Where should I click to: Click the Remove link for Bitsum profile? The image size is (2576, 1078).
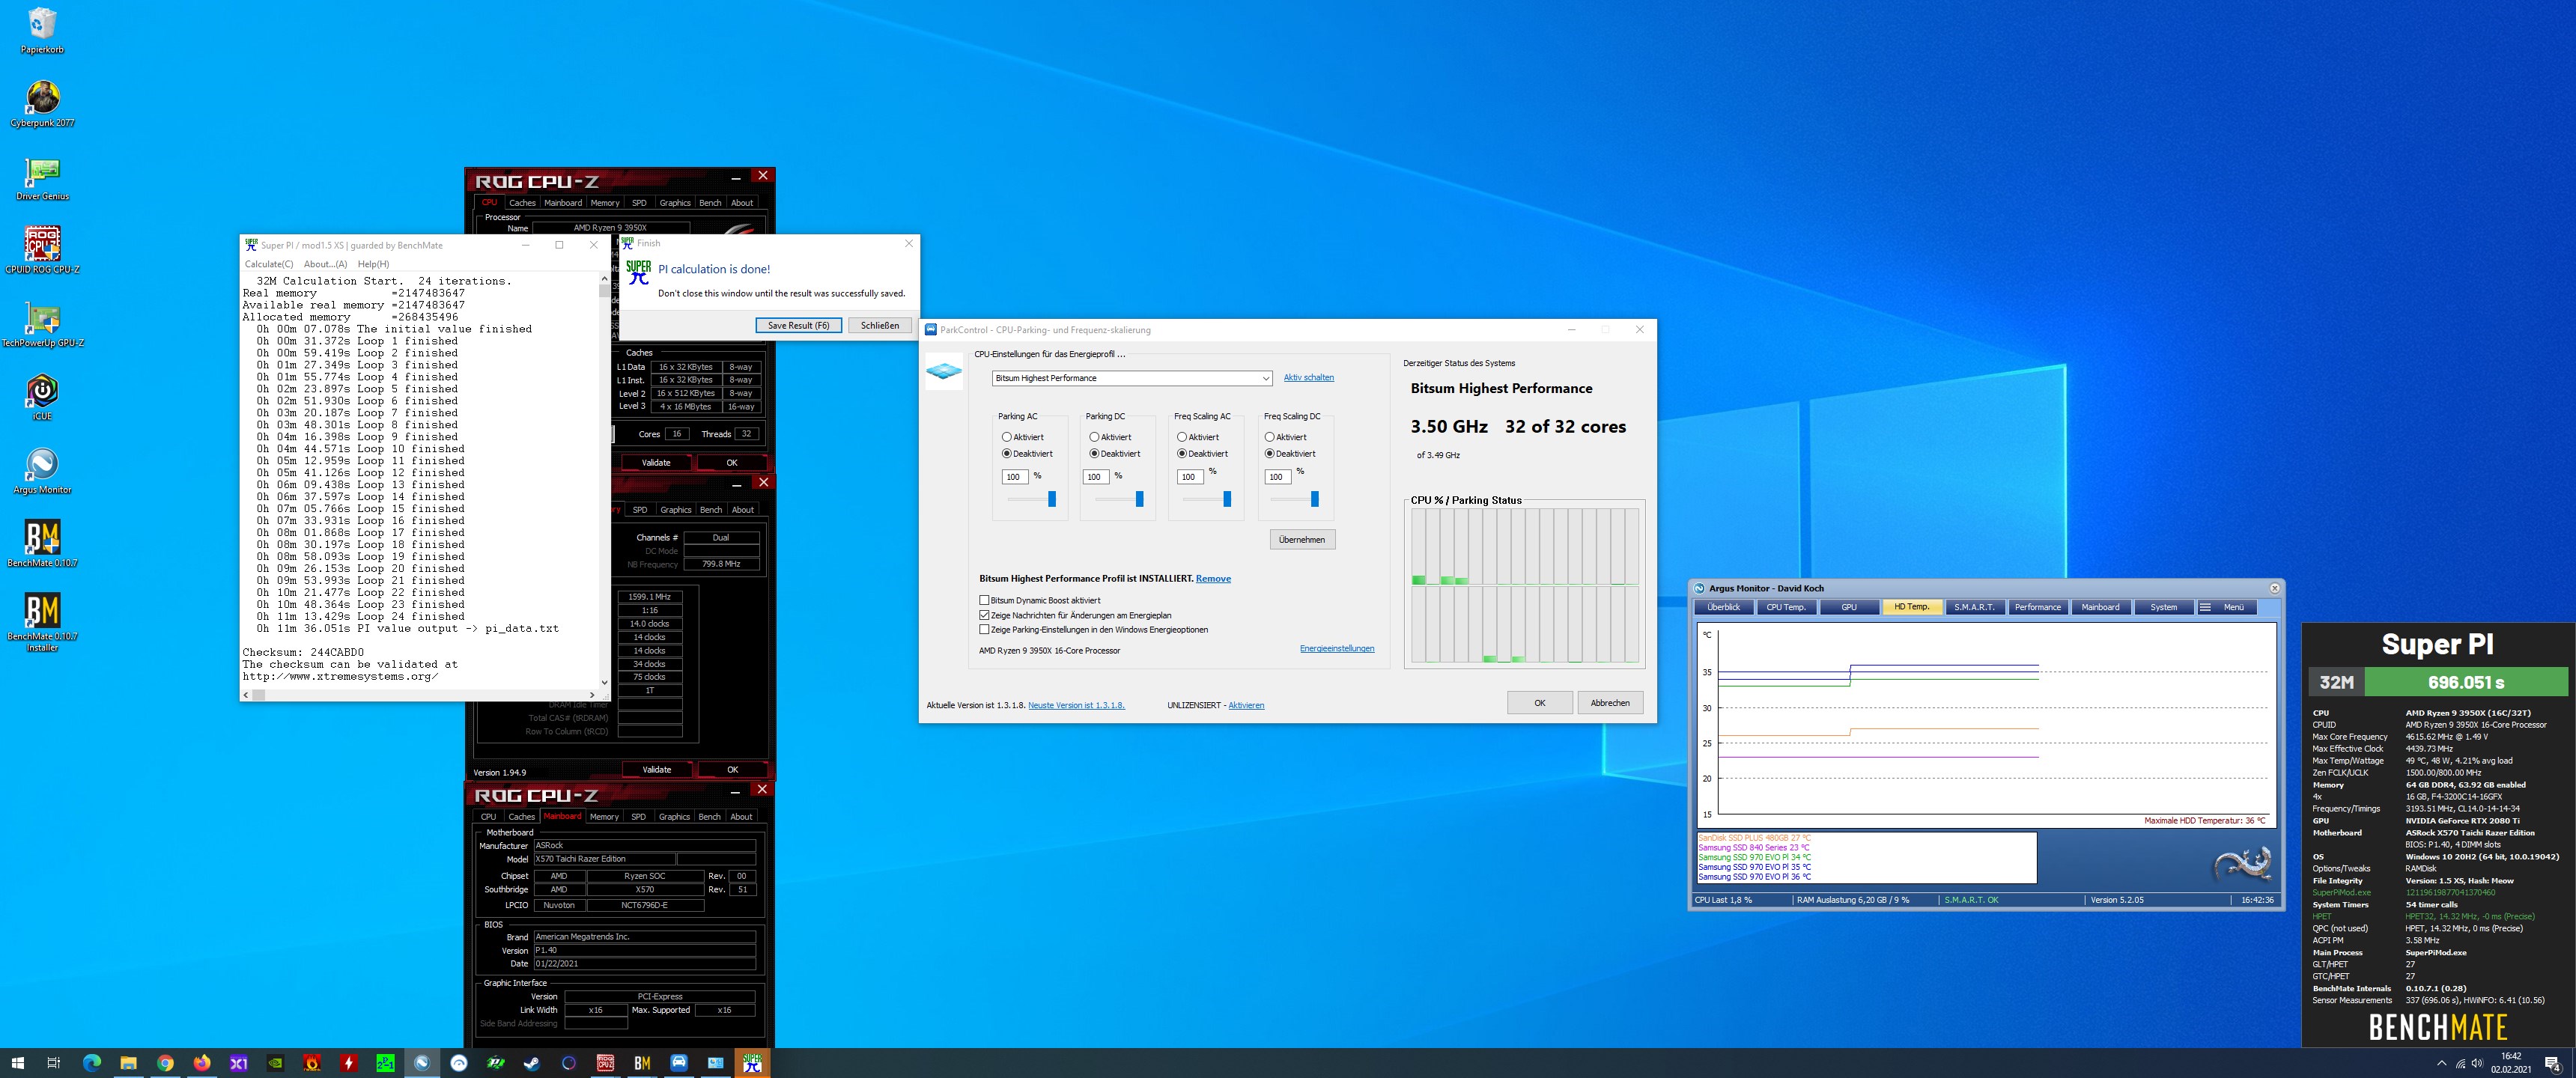(1213, 578)
